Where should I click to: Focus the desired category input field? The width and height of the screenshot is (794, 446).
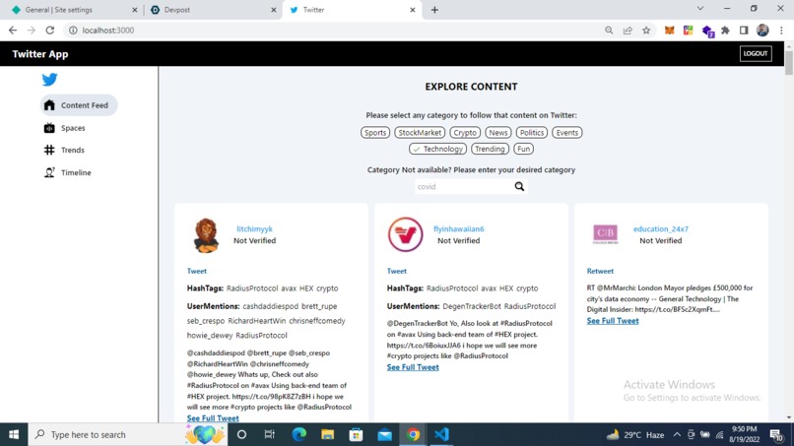tap(463, 187)
